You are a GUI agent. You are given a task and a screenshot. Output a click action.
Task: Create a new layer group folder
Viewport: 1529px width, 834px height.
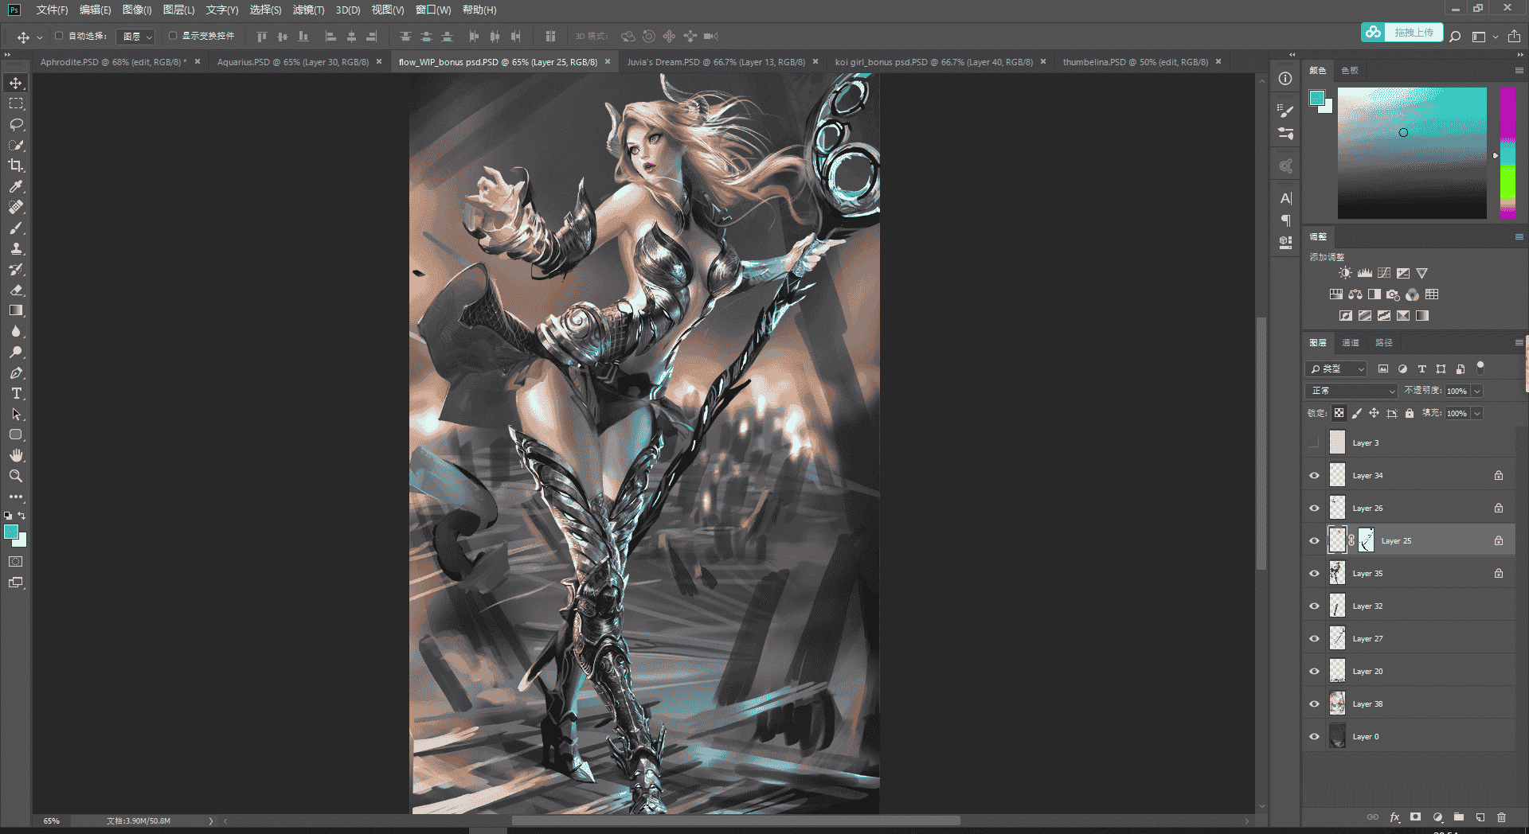(x=1458, y=817)
